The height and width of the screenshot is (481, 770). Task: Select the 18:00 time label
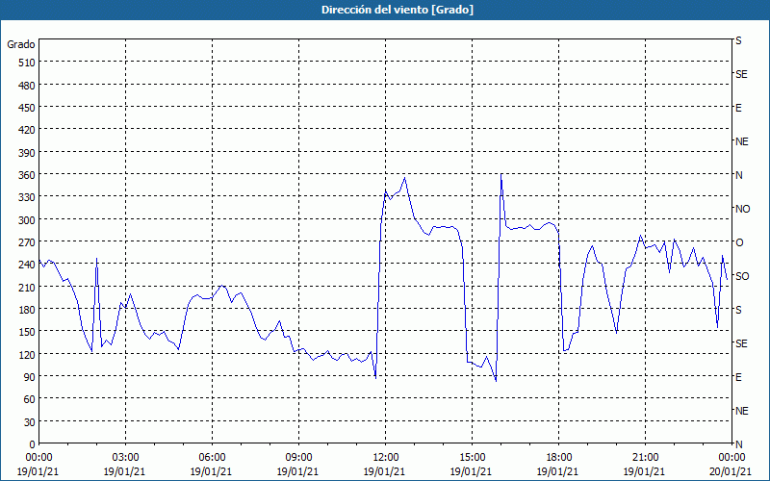[558, 458]
